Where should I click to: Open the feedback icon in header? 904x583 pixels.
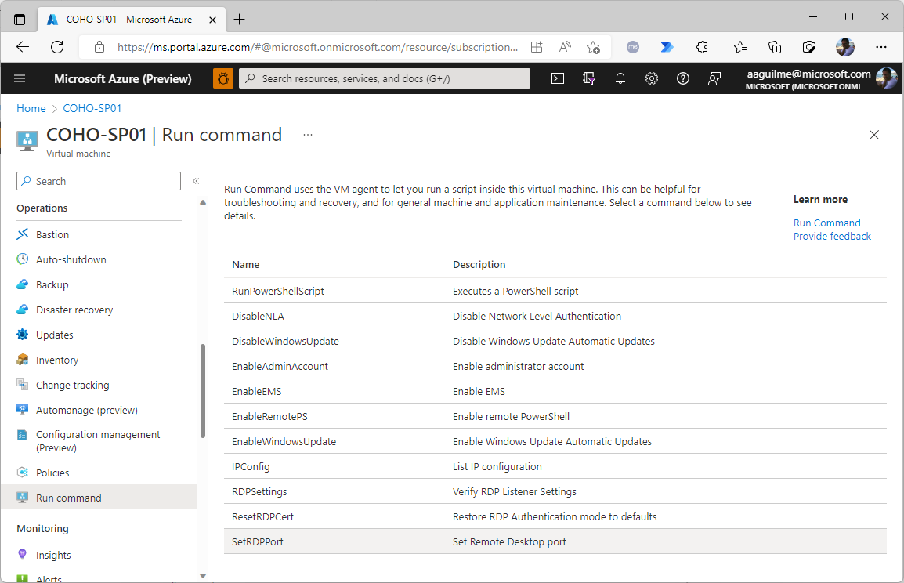pyautogui.click(x=714, y=78)
